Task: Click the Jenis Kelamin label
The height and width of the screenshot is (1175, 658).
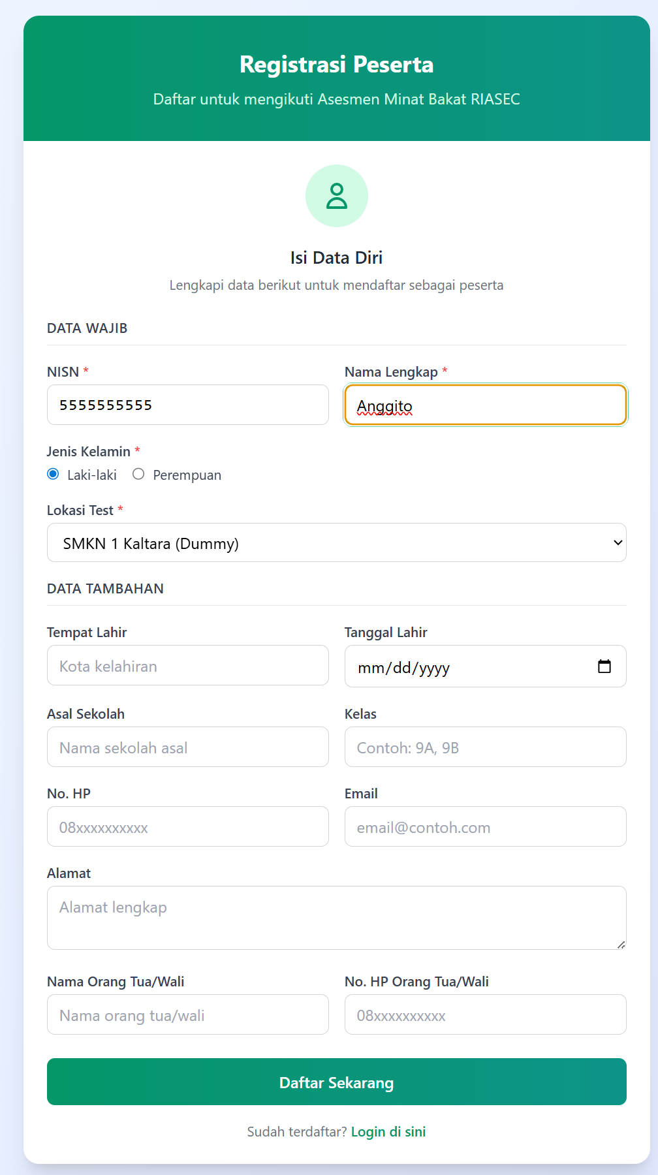Action: point(89,452)
